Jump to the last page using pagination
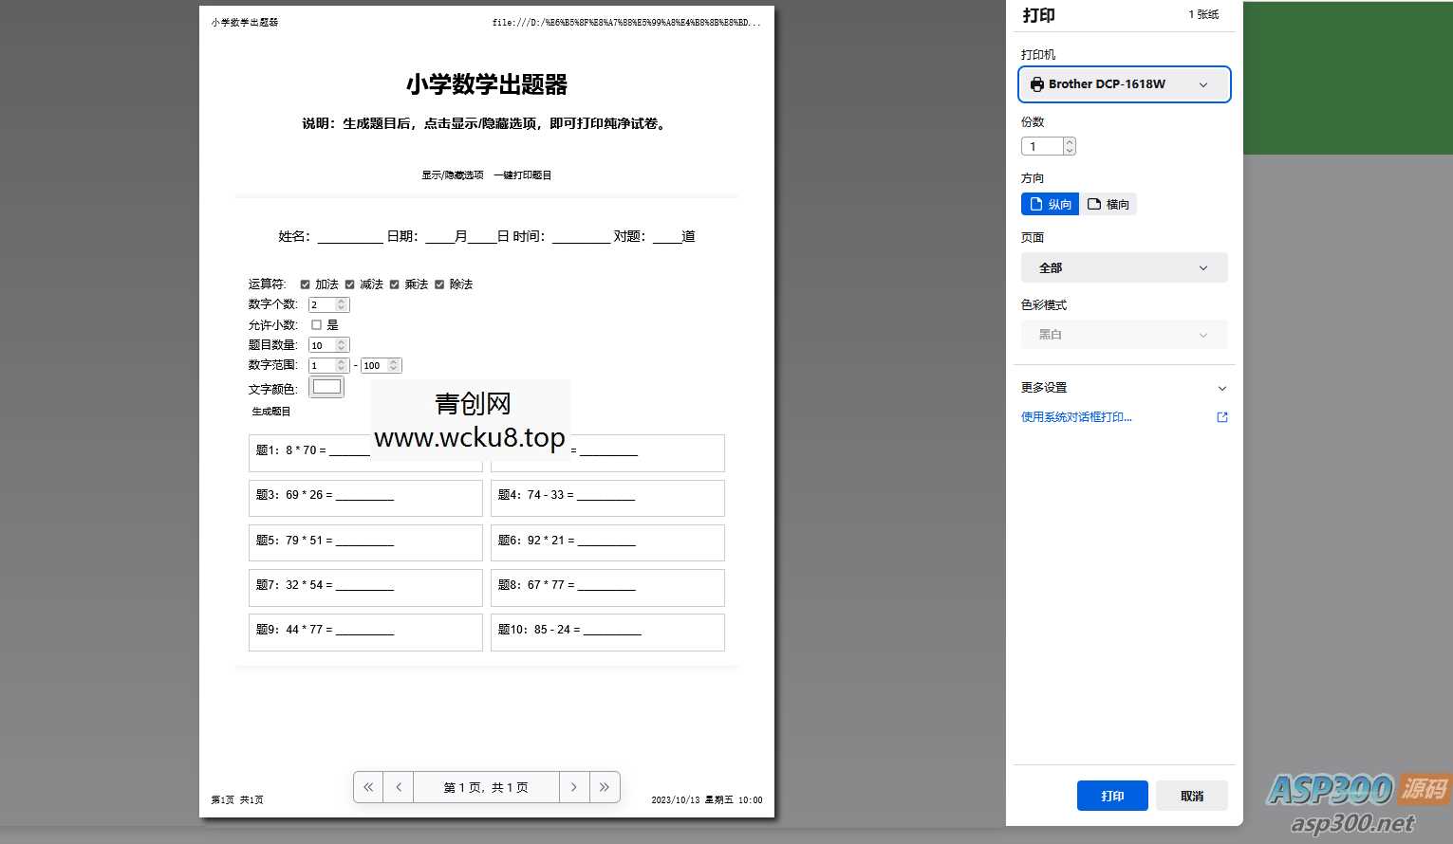Image resolution: width=1453 pixels, height=844 pixels. click(x=605, y=786)
